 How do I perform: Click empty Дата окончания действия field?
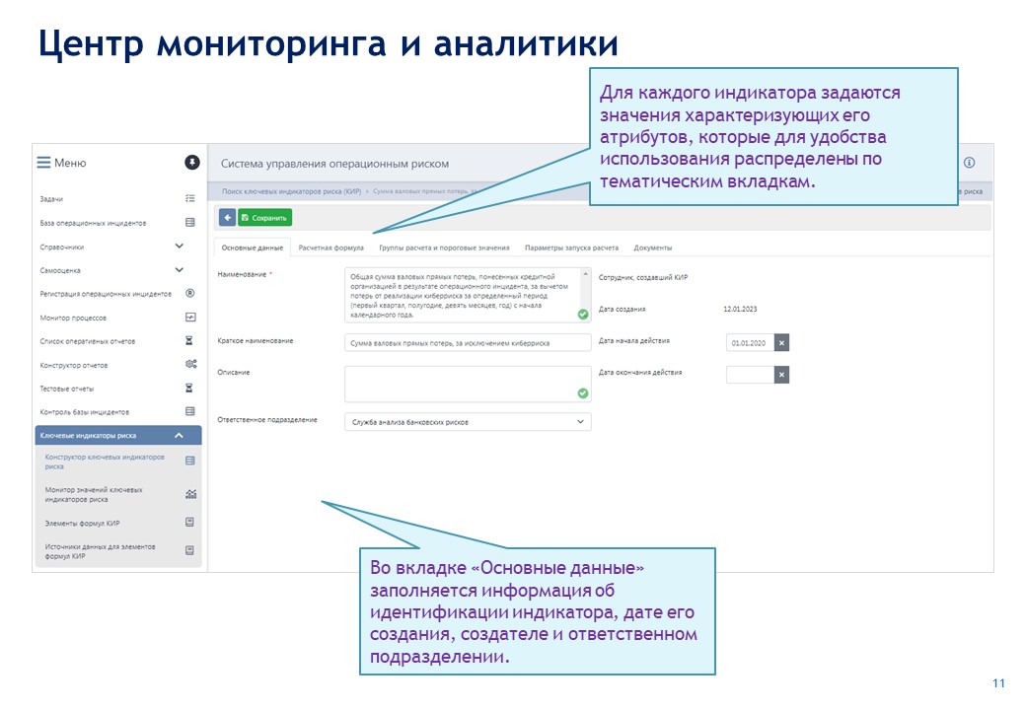[x=750, y=374]
